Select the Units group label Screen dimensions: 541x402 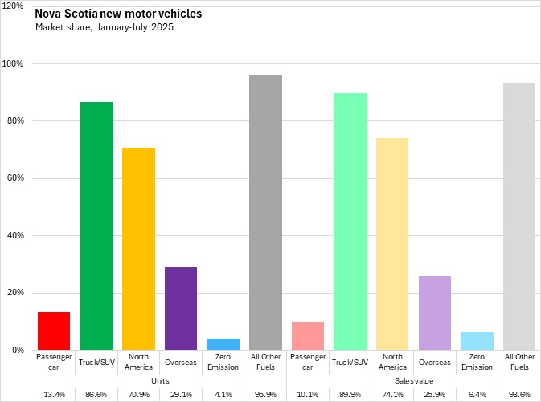pos(159,380)
